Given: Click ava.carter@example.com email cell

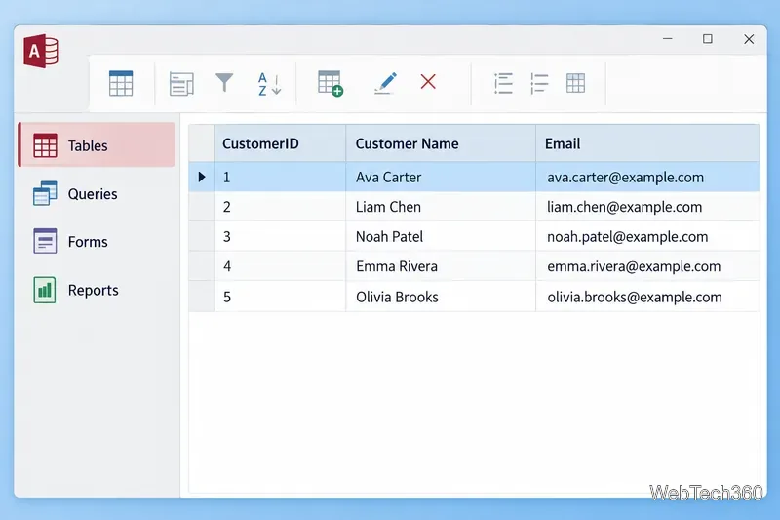Looking at the screenshot, I should pos(647,177).
